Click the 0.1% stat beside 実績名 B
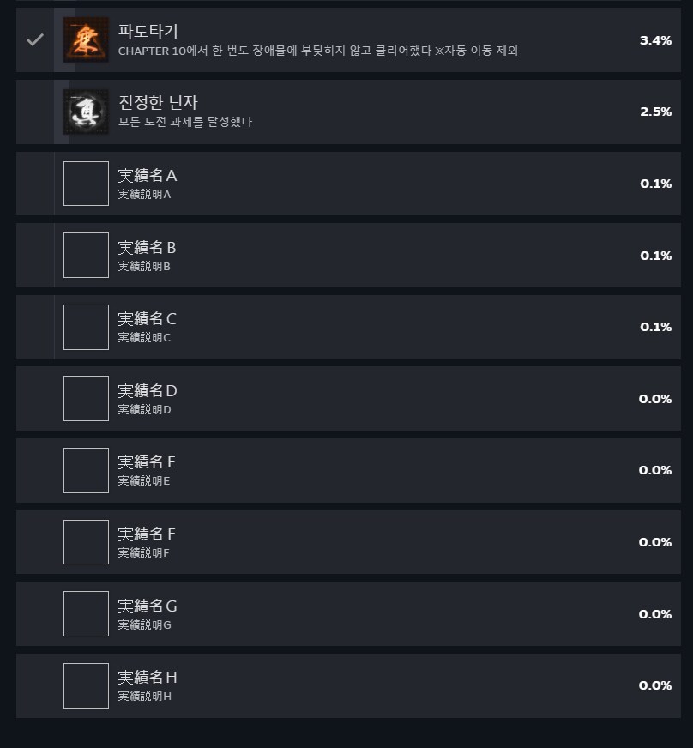This screenshot has width=693, height=748. [654, 255]
